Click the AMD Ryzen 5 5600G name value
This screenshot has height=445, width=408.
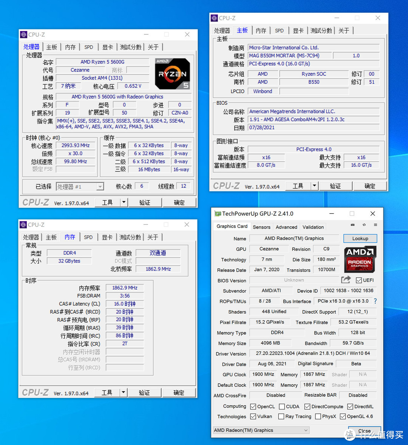[x=102, y=62]
